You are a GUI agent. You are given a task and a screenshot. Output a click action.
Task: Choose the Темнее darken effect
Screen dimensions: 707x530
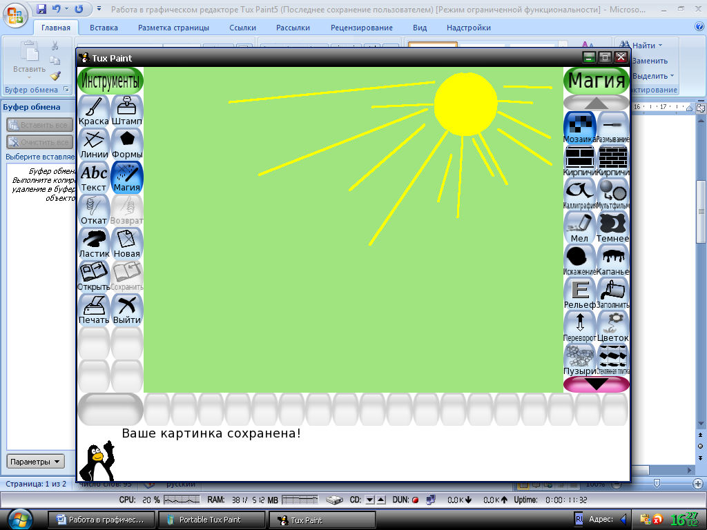tap(613, 228)
